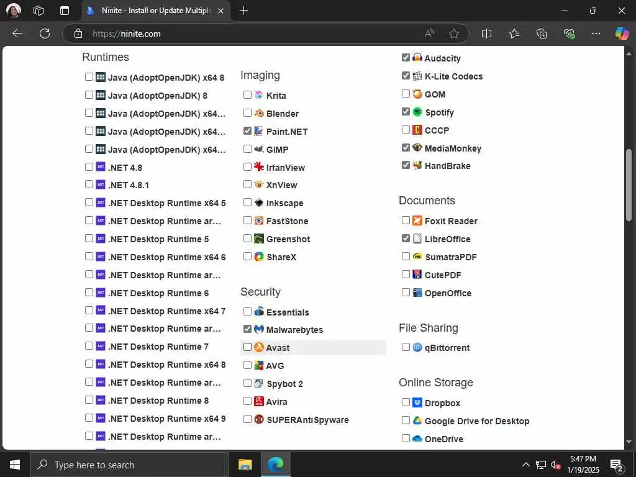Add this page to favorites star
This screenshot has height=477, width=636.
click(x=454, y=34)
